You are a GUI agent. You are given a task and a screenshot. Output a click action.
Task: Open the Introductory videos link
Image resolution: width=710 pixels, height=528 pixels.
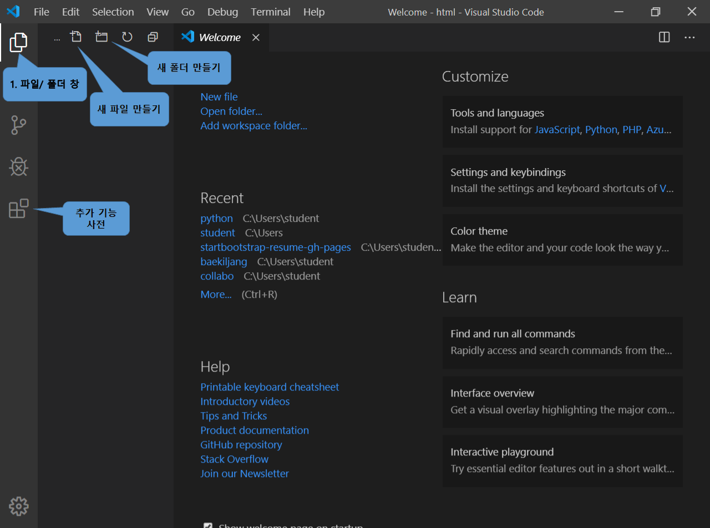(x=245, y=401)
